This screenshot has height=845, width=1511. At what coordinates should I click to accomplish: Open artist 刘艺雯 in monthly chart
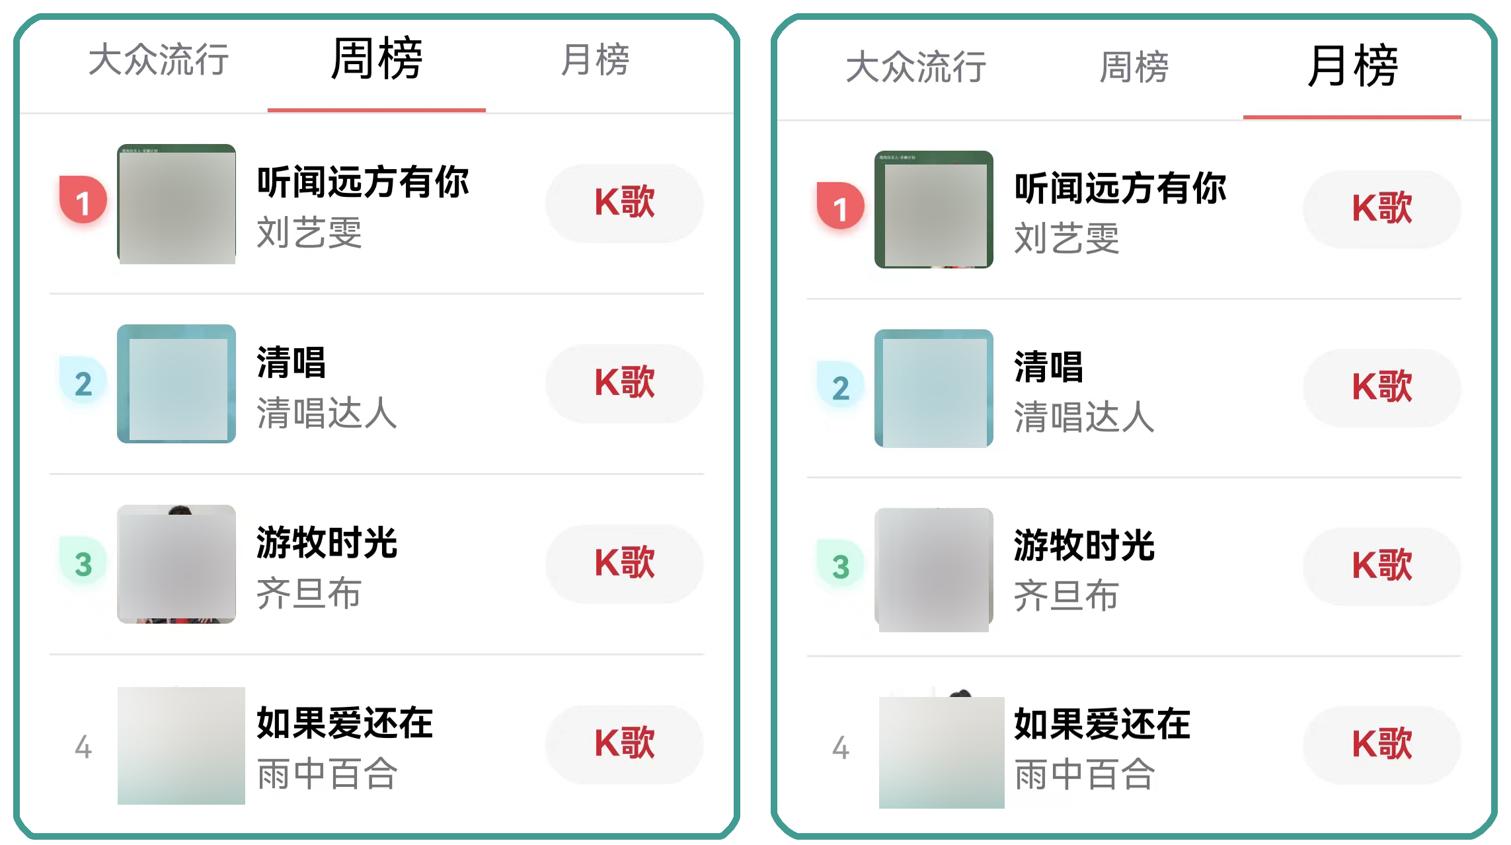pos(1067,239)
